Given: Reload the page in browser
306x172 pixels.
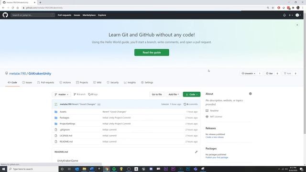Looking at the screenshot, I should [13, 8].
